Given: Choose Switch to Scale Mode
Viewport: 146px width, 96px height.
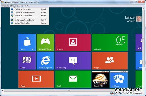Looking at the screenshot, I should (30, 16).
